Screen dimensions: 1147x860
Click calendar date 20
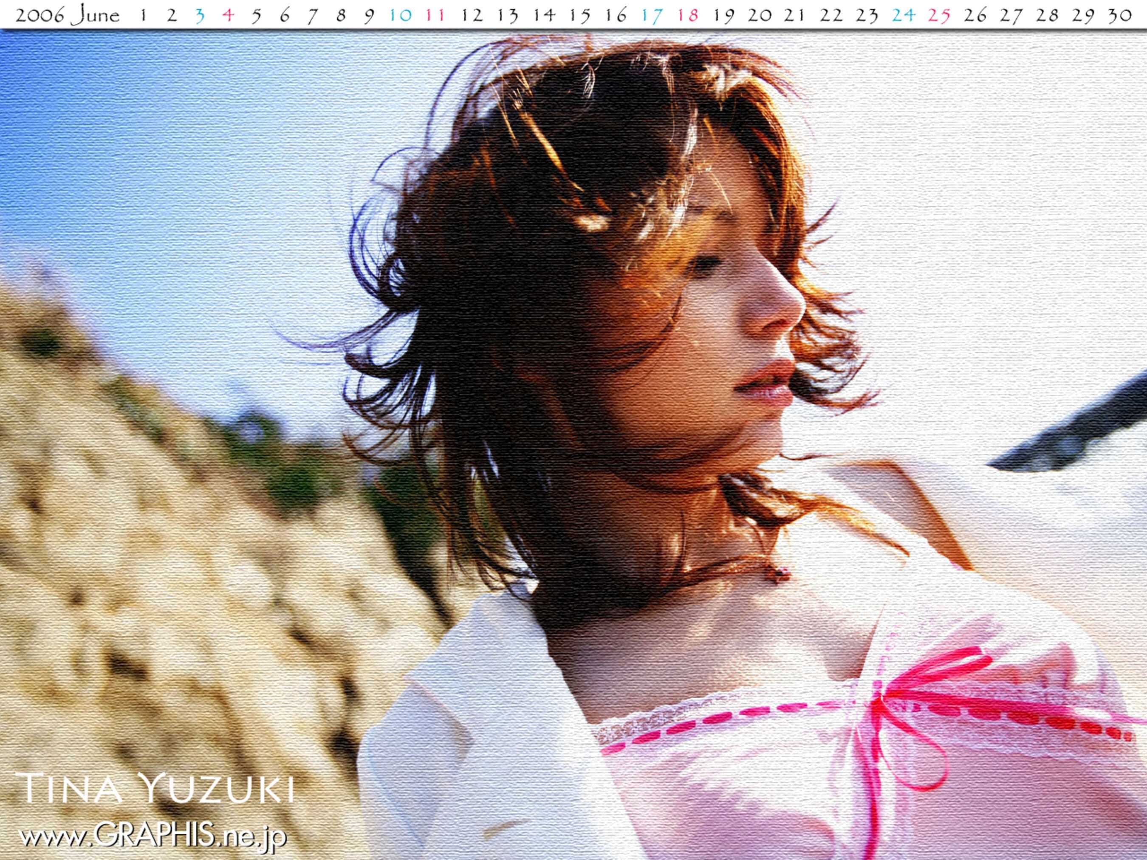[760, 16]
